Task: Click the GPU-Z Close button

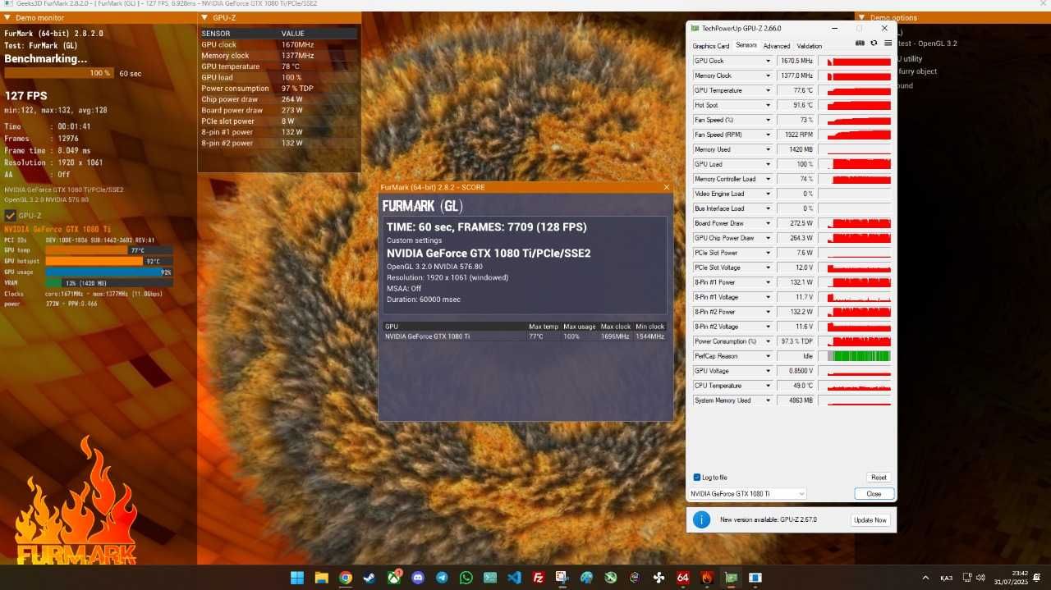Action: pos(874,493)
